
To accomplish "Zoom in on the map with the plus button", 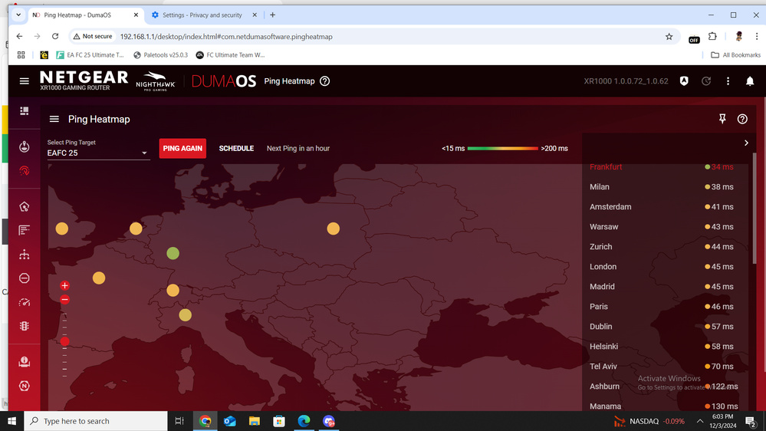I will point(64,285).
